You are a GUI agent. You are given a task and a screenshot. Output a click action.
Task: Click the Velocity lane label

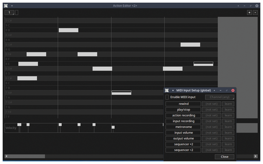pos(11,128)
